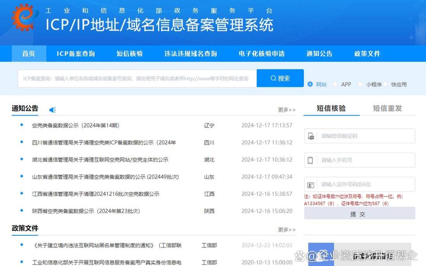Screen dimensions: 426x266
Task: Select the 网站 radio option
Action: (310, 84)
